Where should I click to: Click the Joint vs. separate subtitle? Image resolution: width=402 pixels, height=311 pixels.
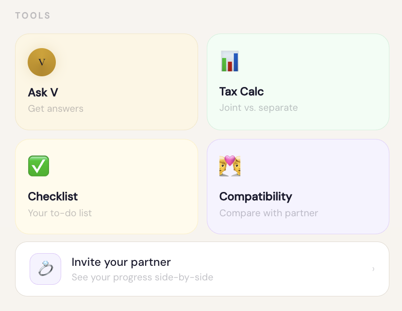(x=258, y=107)
